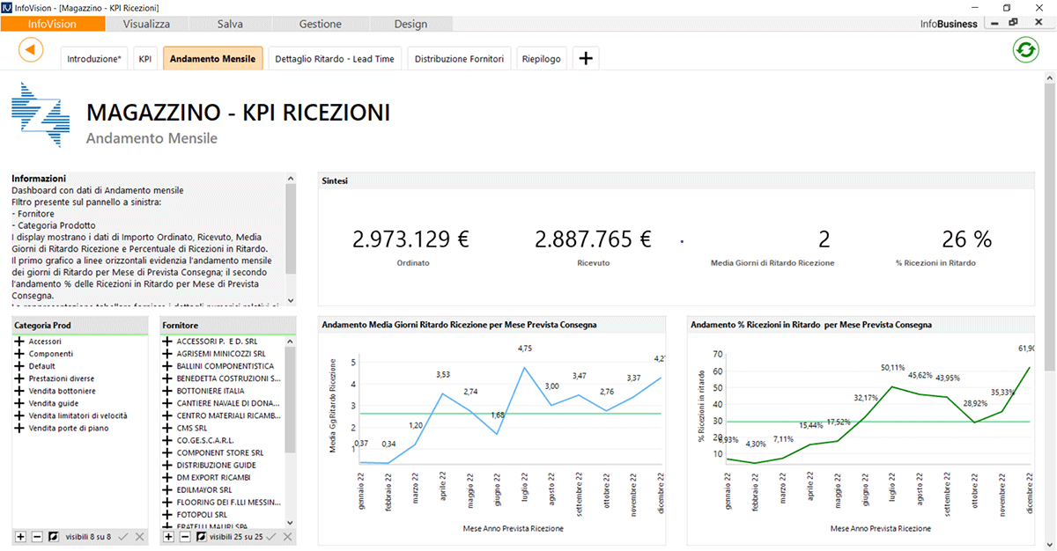Click the 2.887.765 € Ricevuto value
This screenshot has width=1057, height=551.
click(594, 239)
